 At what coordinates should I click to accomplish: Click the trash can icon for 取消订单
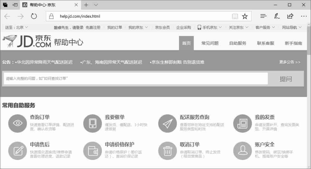(x=168, y=151)
